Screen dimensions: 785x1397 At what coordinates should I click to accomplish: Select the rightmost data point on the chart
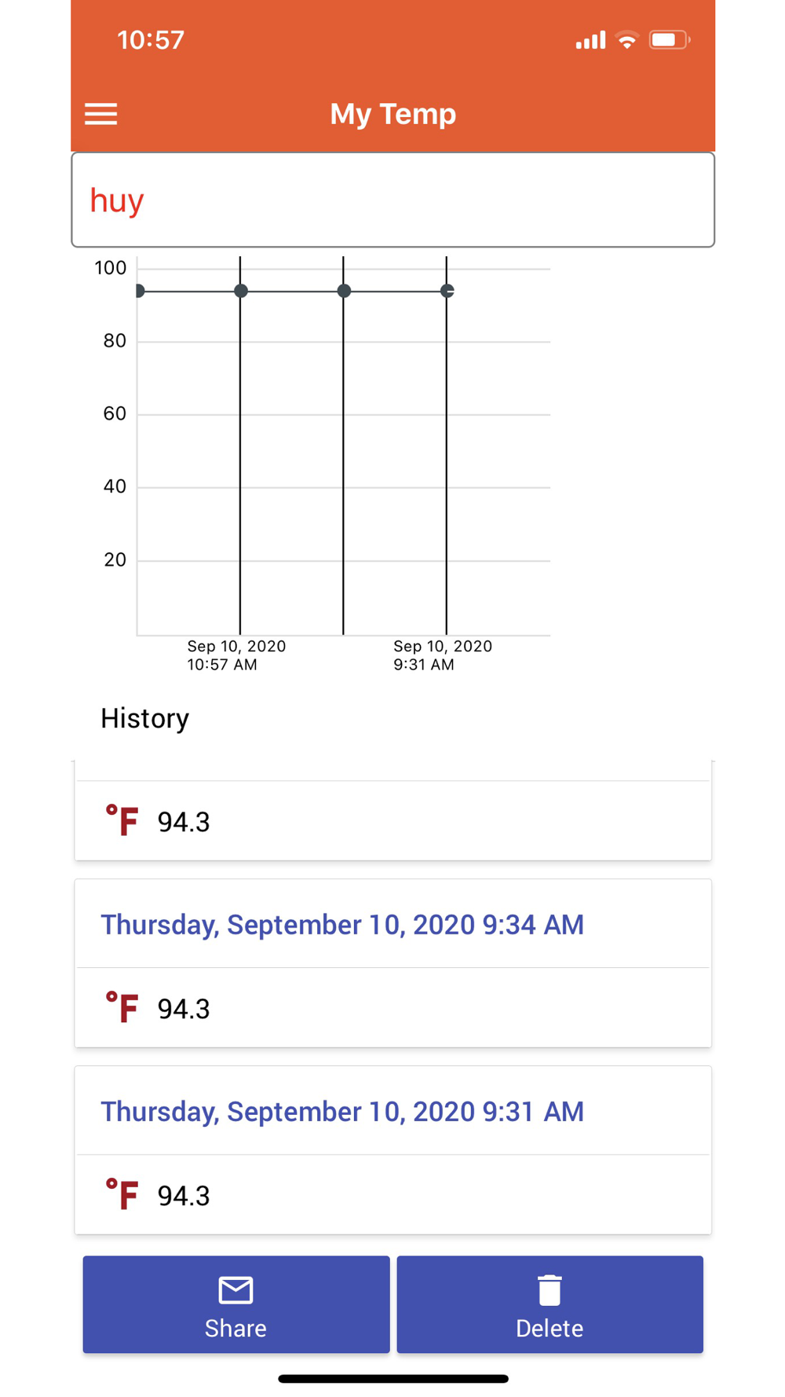[447, 291]
